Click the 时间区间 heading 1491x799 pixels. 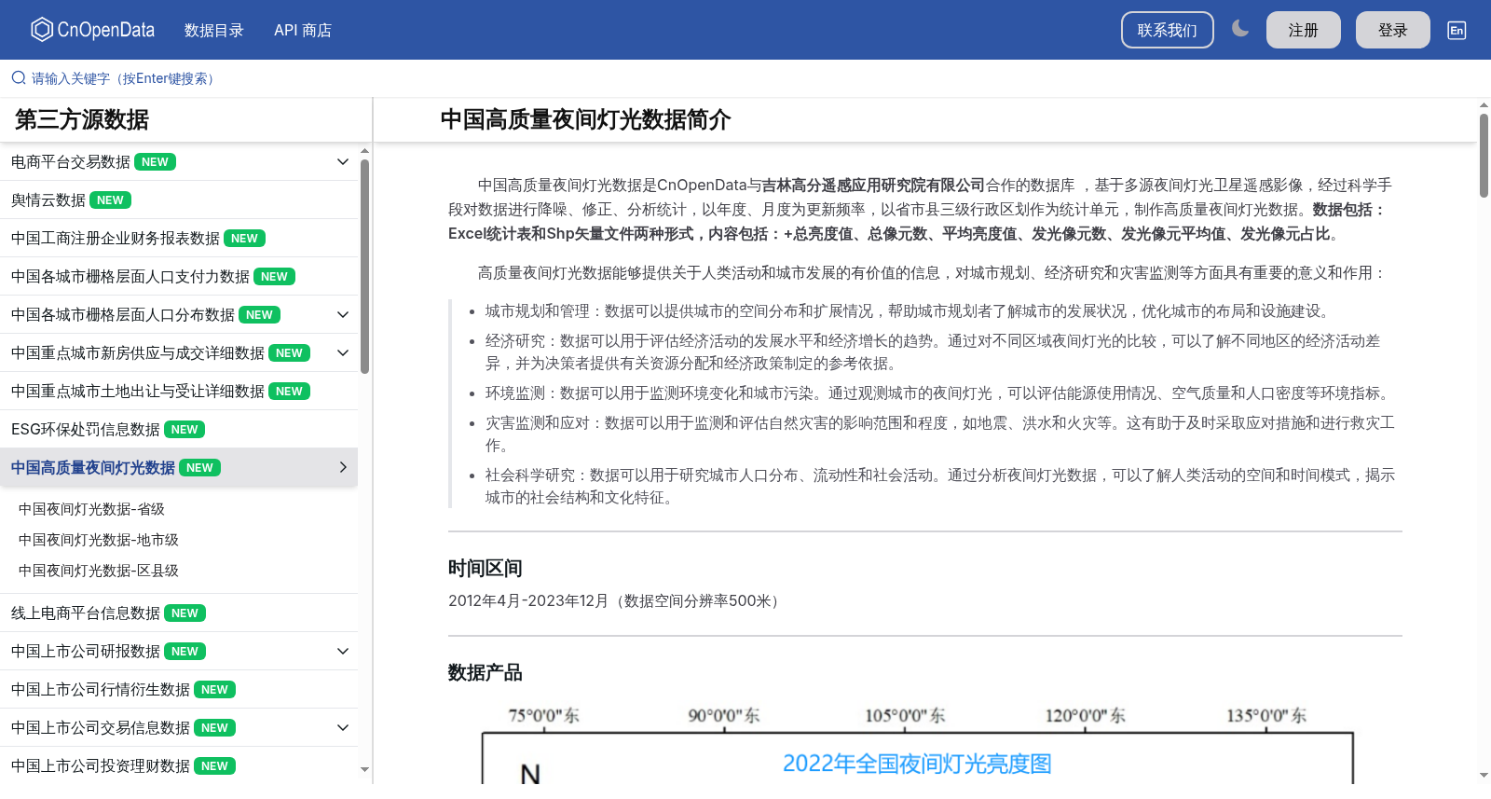point(485,569)
